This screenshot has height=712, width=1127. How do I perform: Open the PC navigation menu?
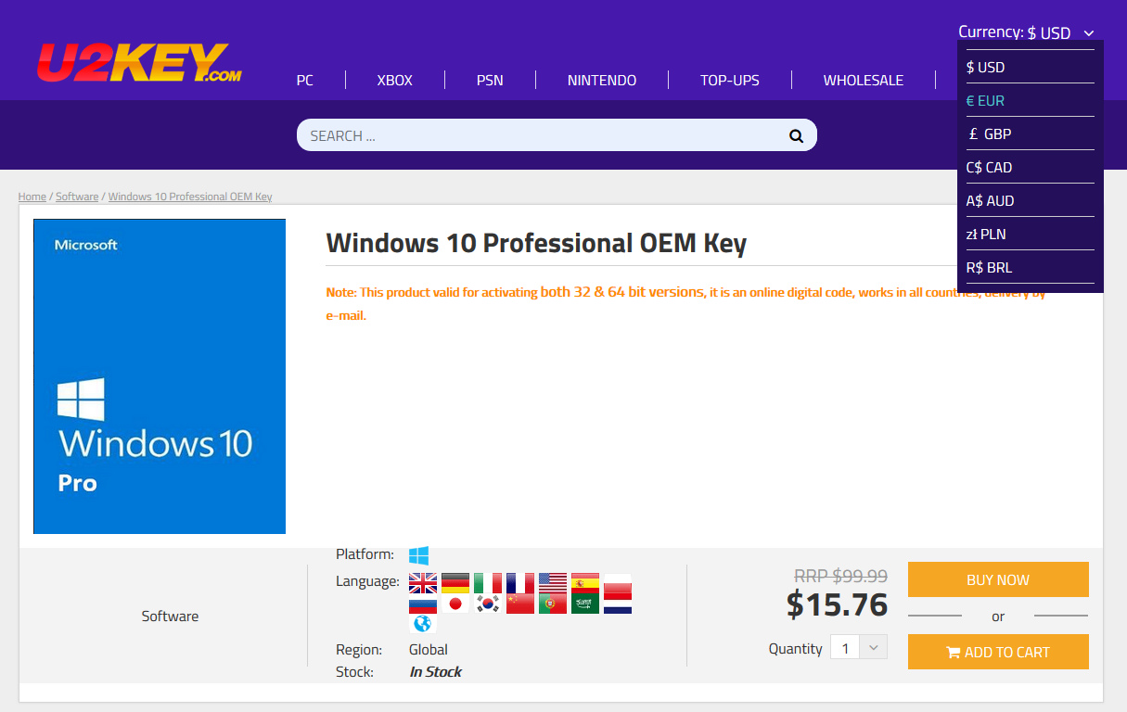305,81
